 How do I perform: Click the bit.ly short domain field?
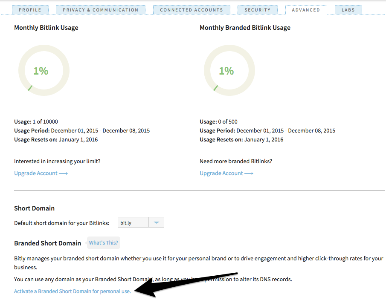point(133,222)
